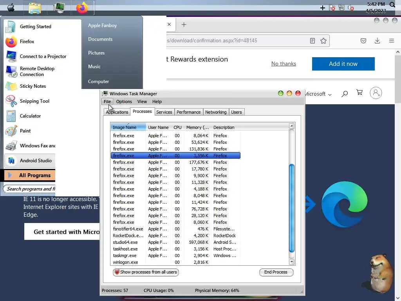
Task: Bookmark page with star icon in Firefox
Action: click(323, 41)
